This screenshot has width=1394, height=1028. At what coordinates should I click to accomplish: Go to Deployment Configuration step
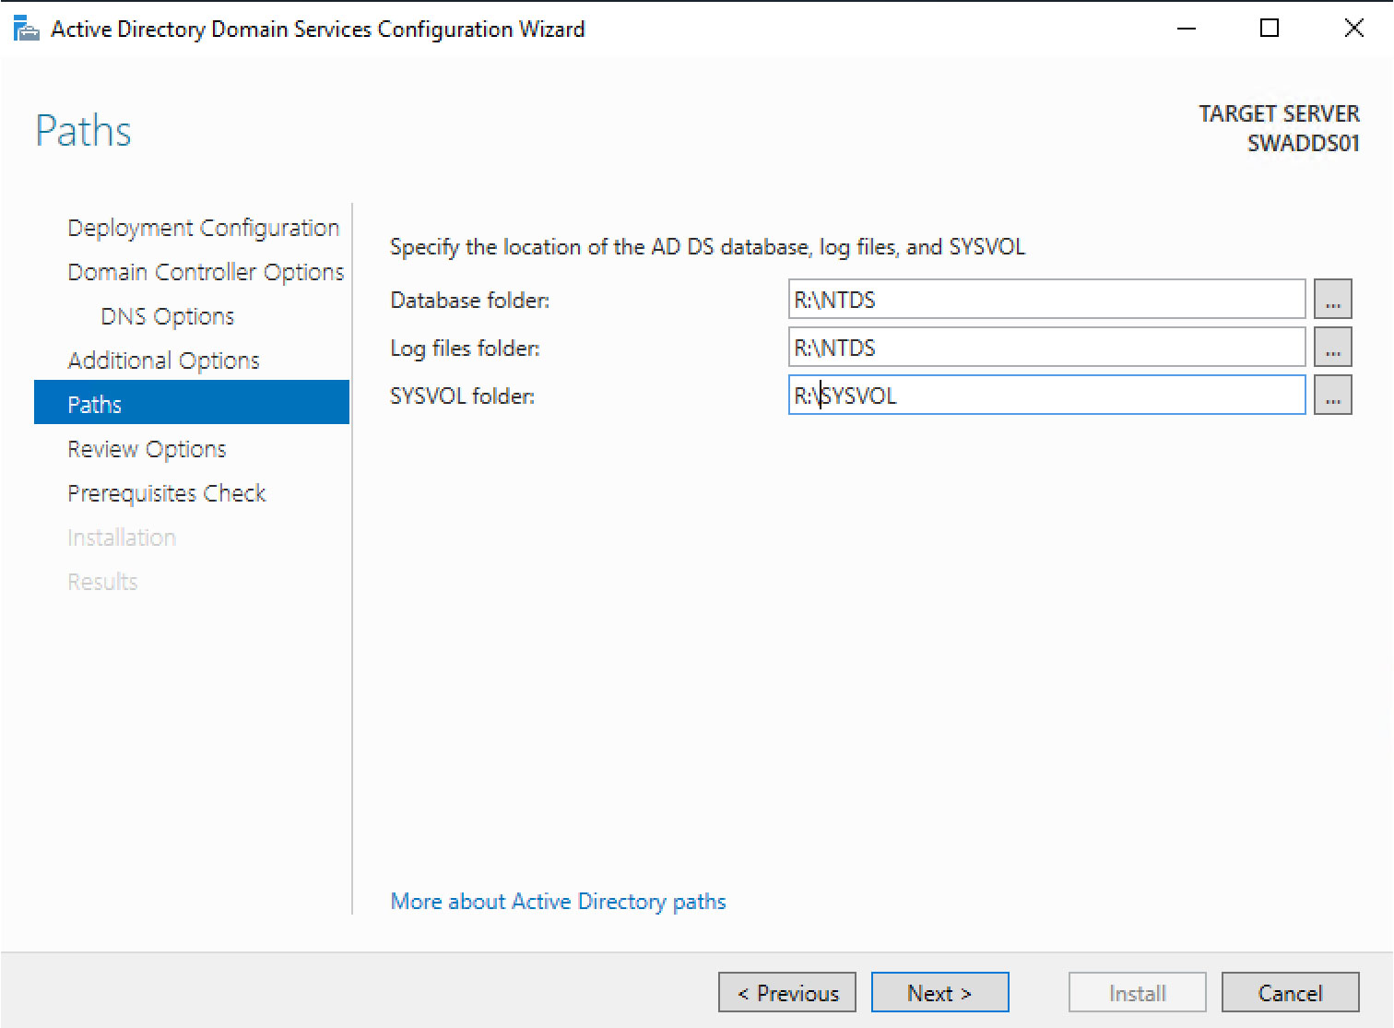point(204,228)
